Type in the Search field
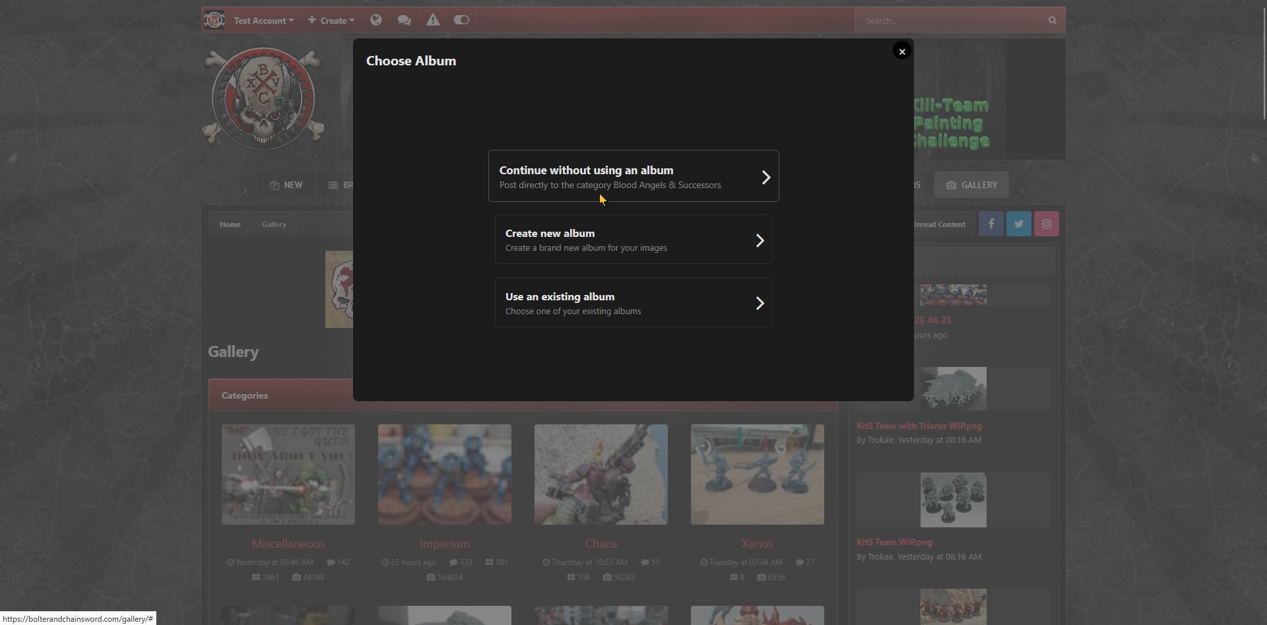1267x625 pixels. pos(950,20)
